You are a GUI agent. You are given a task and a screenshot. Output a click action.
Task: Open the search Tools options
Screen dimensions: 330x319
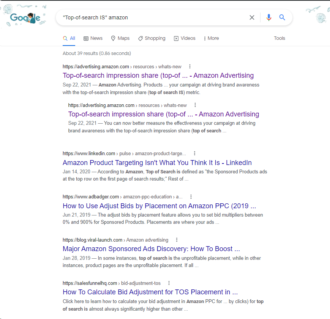tap(279, 38)
